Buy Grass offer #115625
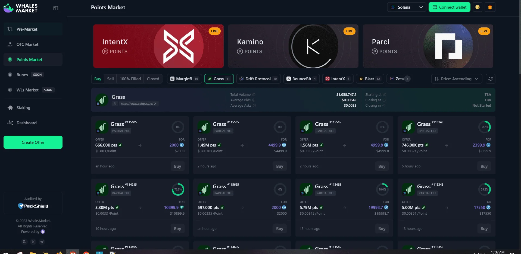 coord(280,229)
